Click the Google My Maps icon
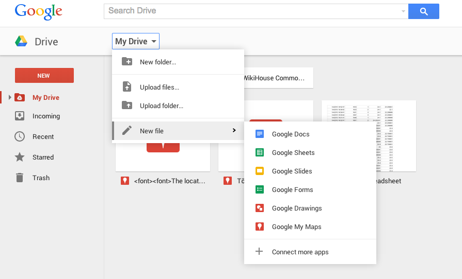The height and width of the screenshot is (279, 462). click(260, 227)
